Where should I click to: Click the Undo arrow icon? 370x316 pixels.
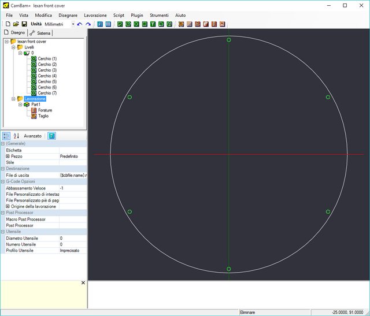(80, 24)
